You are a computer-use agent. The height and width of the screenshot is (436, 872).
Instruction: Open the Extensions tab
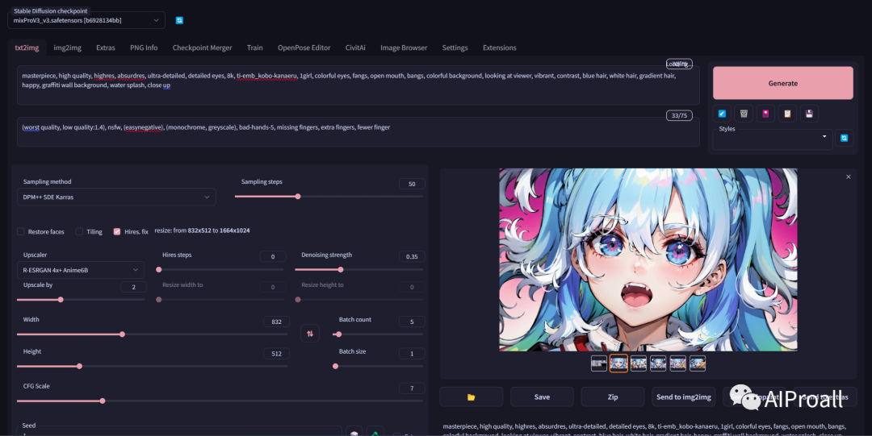500,48
